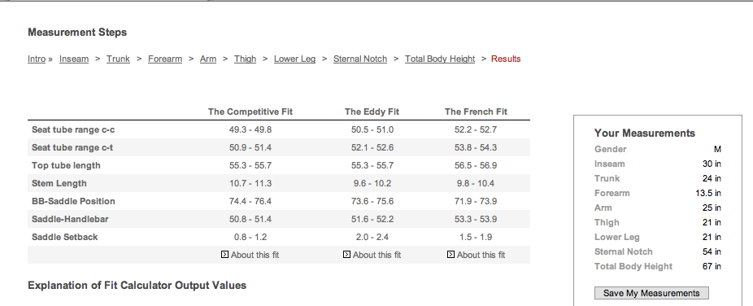Click arrow icon beside French Fit About link

pos(451,255)
